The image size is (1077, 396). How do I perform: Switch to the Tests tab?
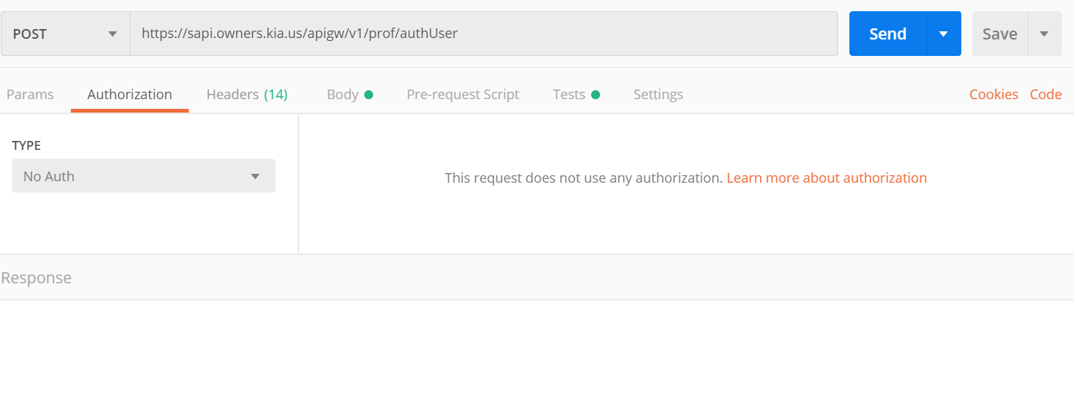(569, 95)
